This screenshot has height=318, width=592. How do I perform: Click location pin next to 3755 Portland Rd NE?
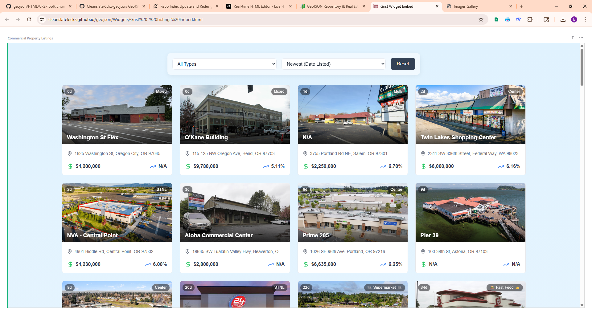click(x=305, y=153)
